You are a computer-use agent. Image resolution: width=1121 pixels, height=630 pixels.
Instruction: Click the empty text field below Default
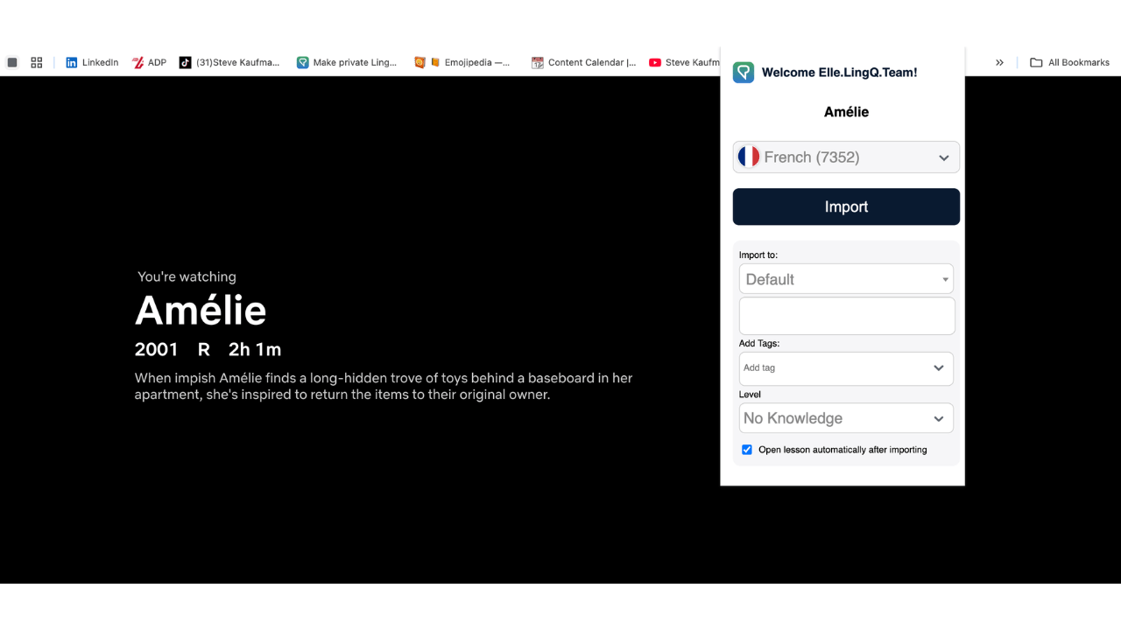[847, 316]
